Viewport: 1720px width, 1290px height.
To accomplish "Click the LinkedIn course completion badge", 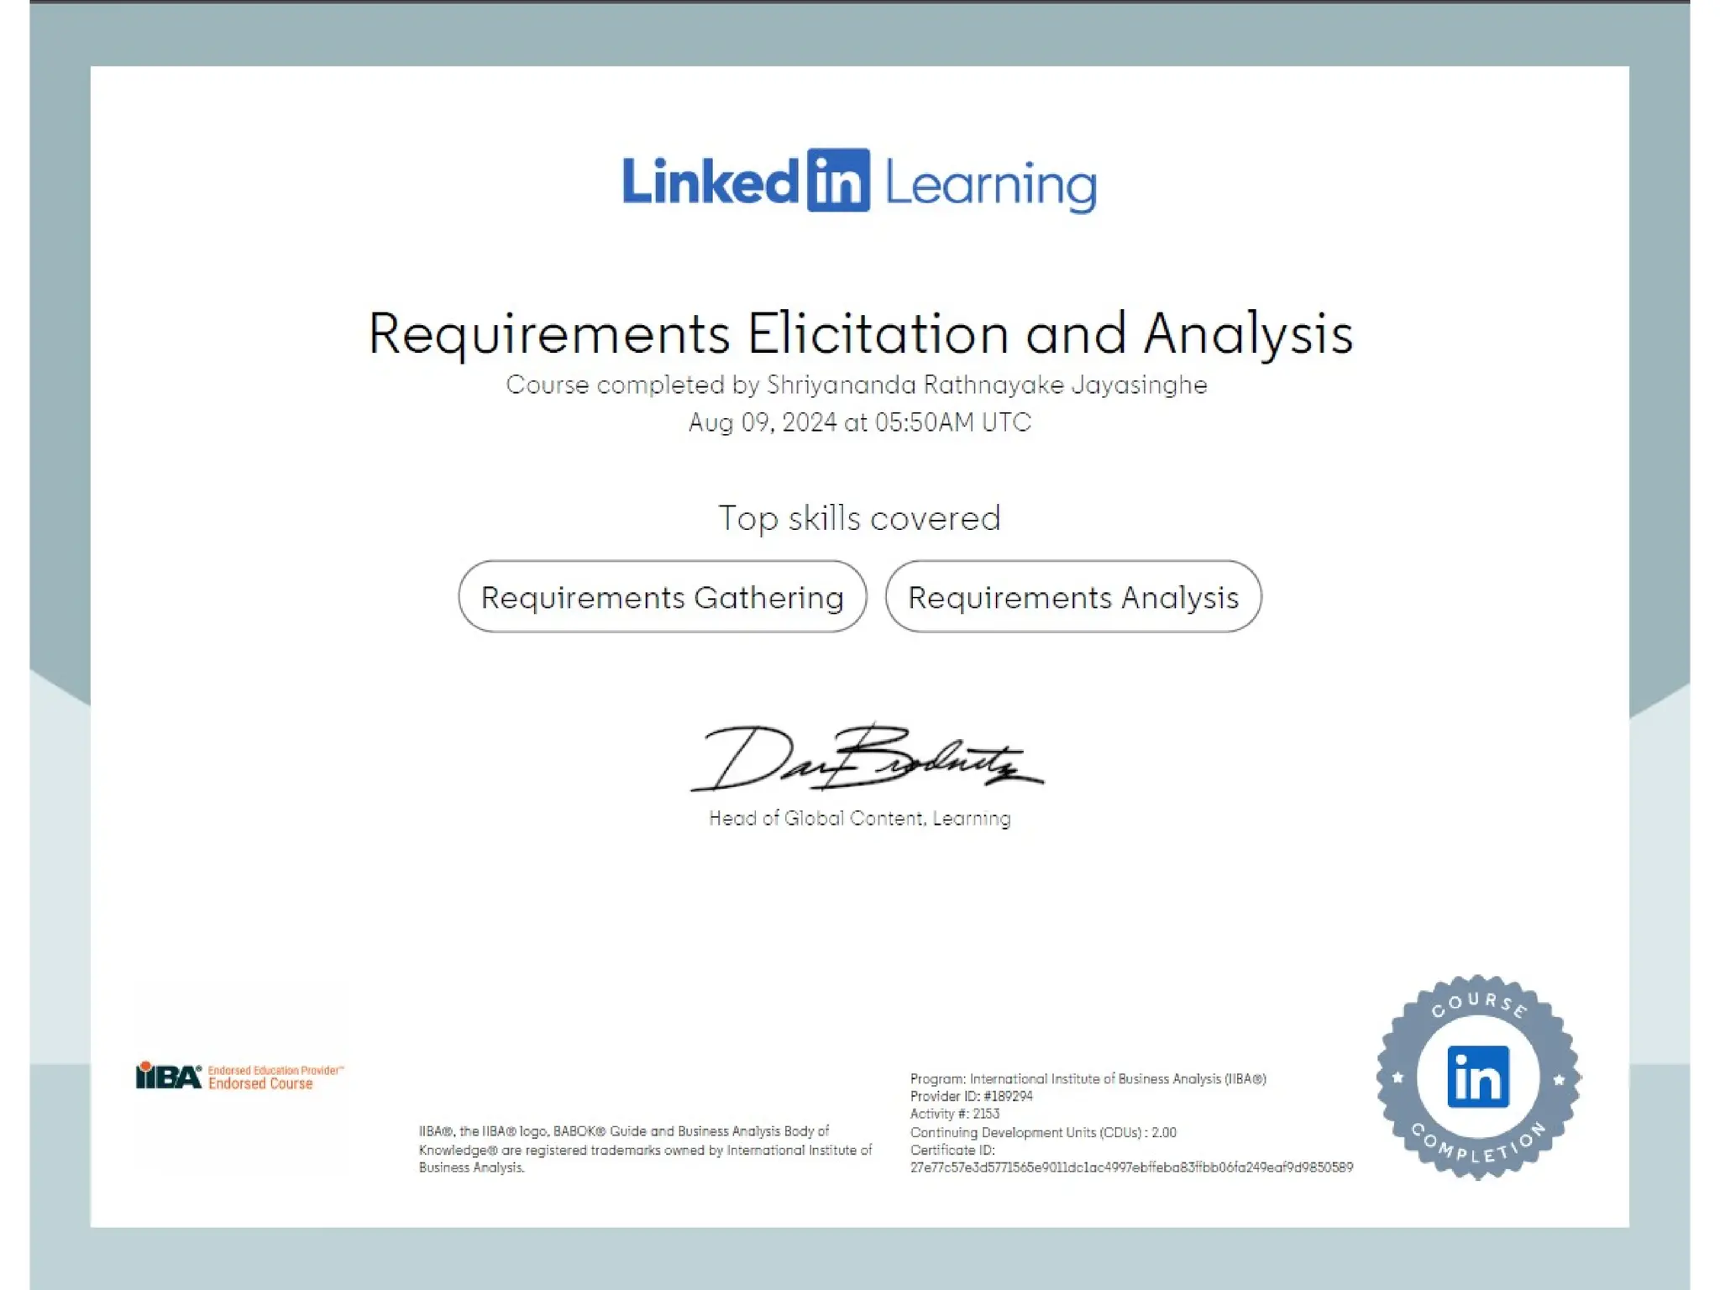I will [1478, 1078].
